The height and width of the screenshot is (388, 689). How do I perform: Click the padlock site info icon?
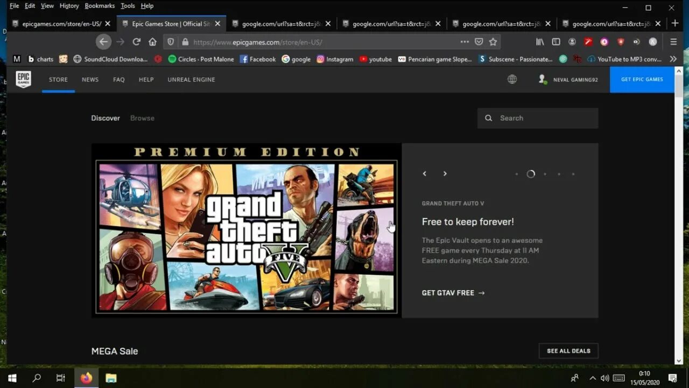[x=185, y=41]
